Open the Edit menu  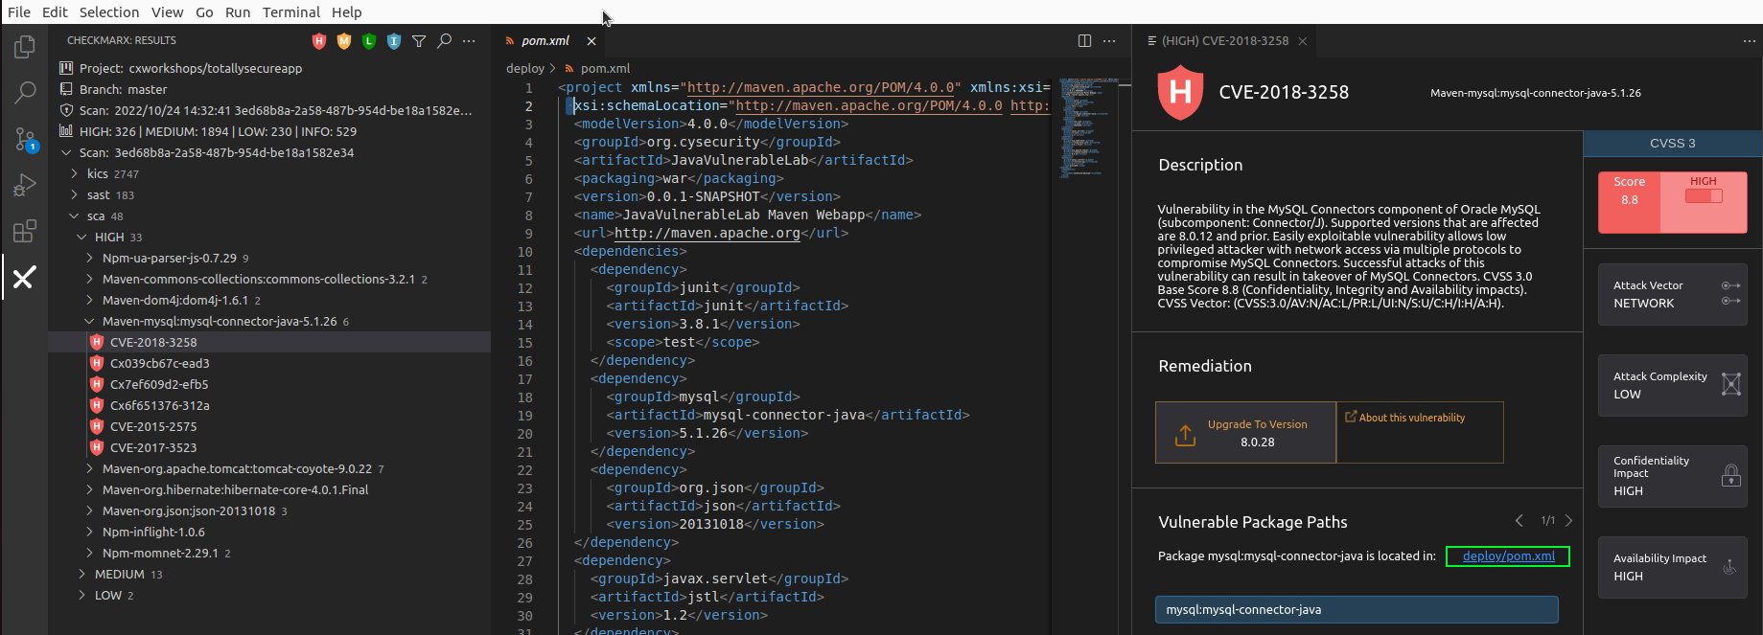[x=55, y=11]
